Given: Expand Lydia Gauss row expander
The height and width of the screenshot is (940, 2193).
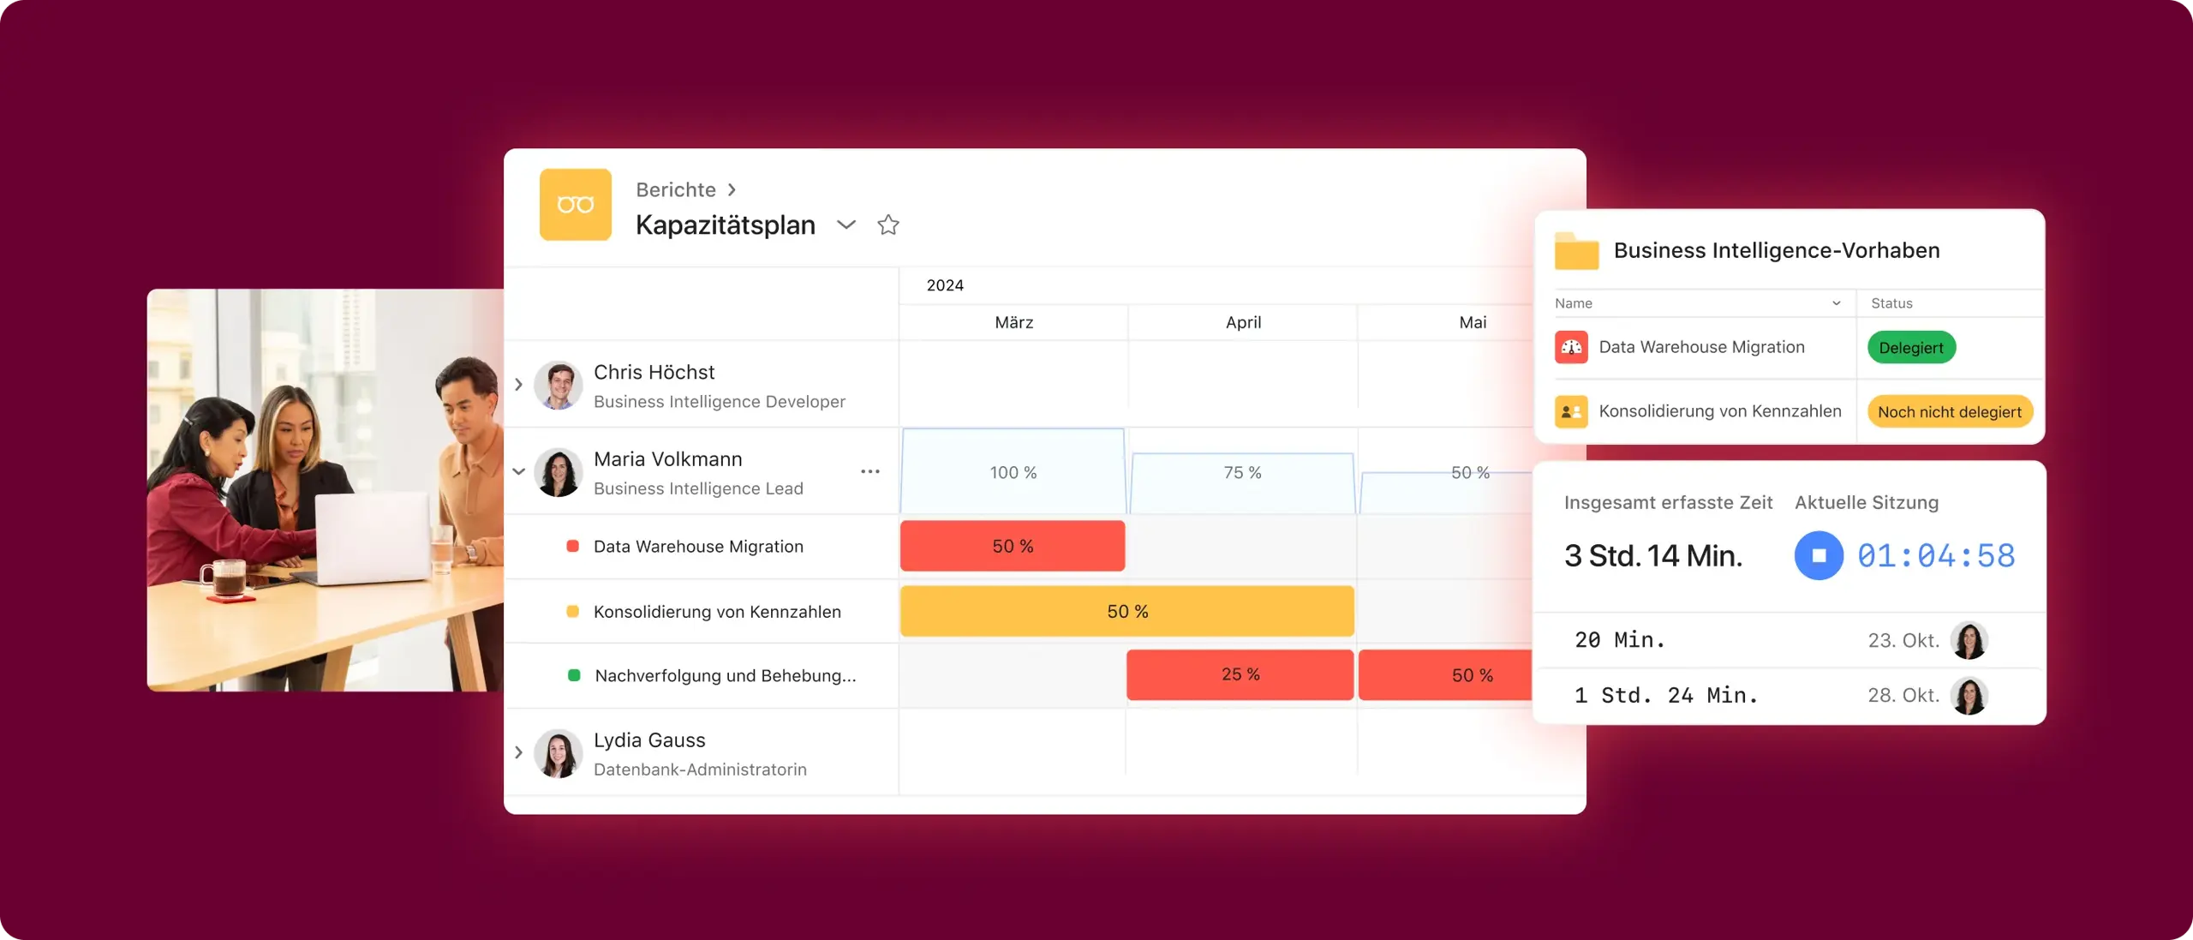Looking at the screenshot, I should (519, 752).
